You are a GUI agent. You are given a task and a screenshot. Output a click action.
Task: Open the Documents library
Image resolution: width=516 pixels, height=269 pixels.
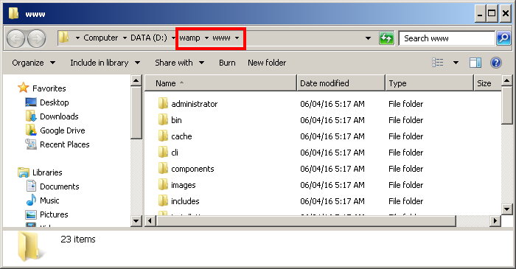[x=52, y=186]
